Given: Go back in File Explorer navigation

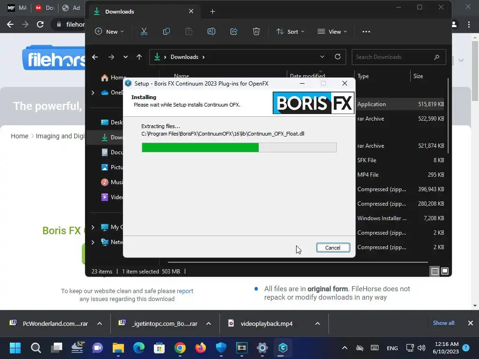Looking at the screenshot, I should [95, 57].
